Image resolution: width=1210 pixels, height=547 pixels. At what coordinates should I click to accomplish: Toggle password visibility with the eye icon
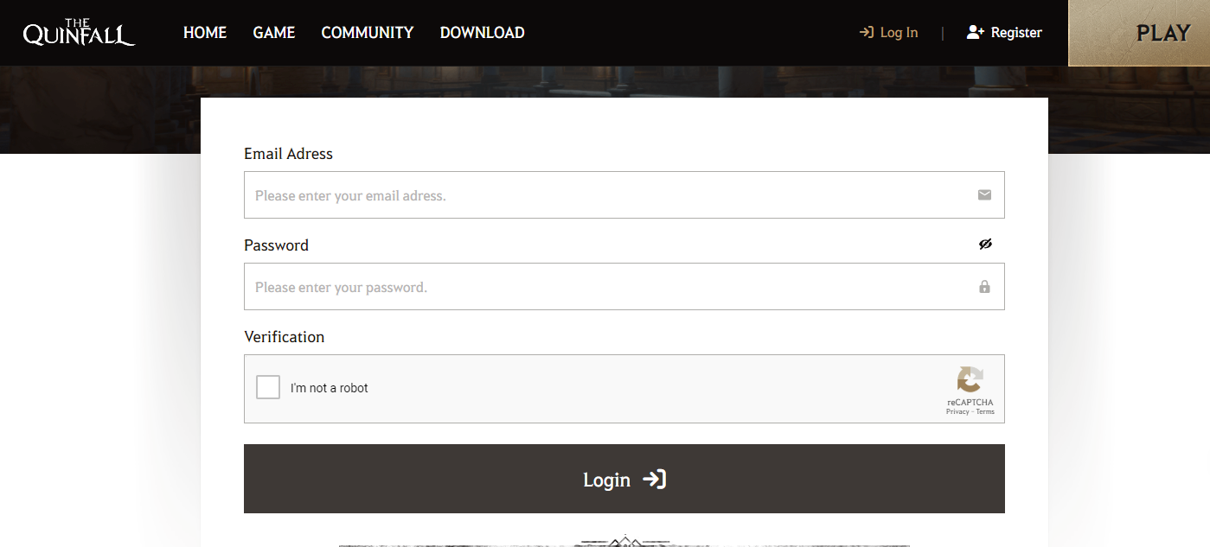tap(985, 245)
